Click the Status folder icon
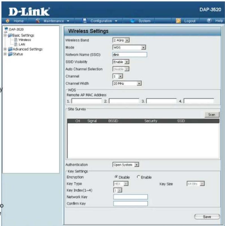The width and height of the screenshot is (225, 226). coord(10,54)
